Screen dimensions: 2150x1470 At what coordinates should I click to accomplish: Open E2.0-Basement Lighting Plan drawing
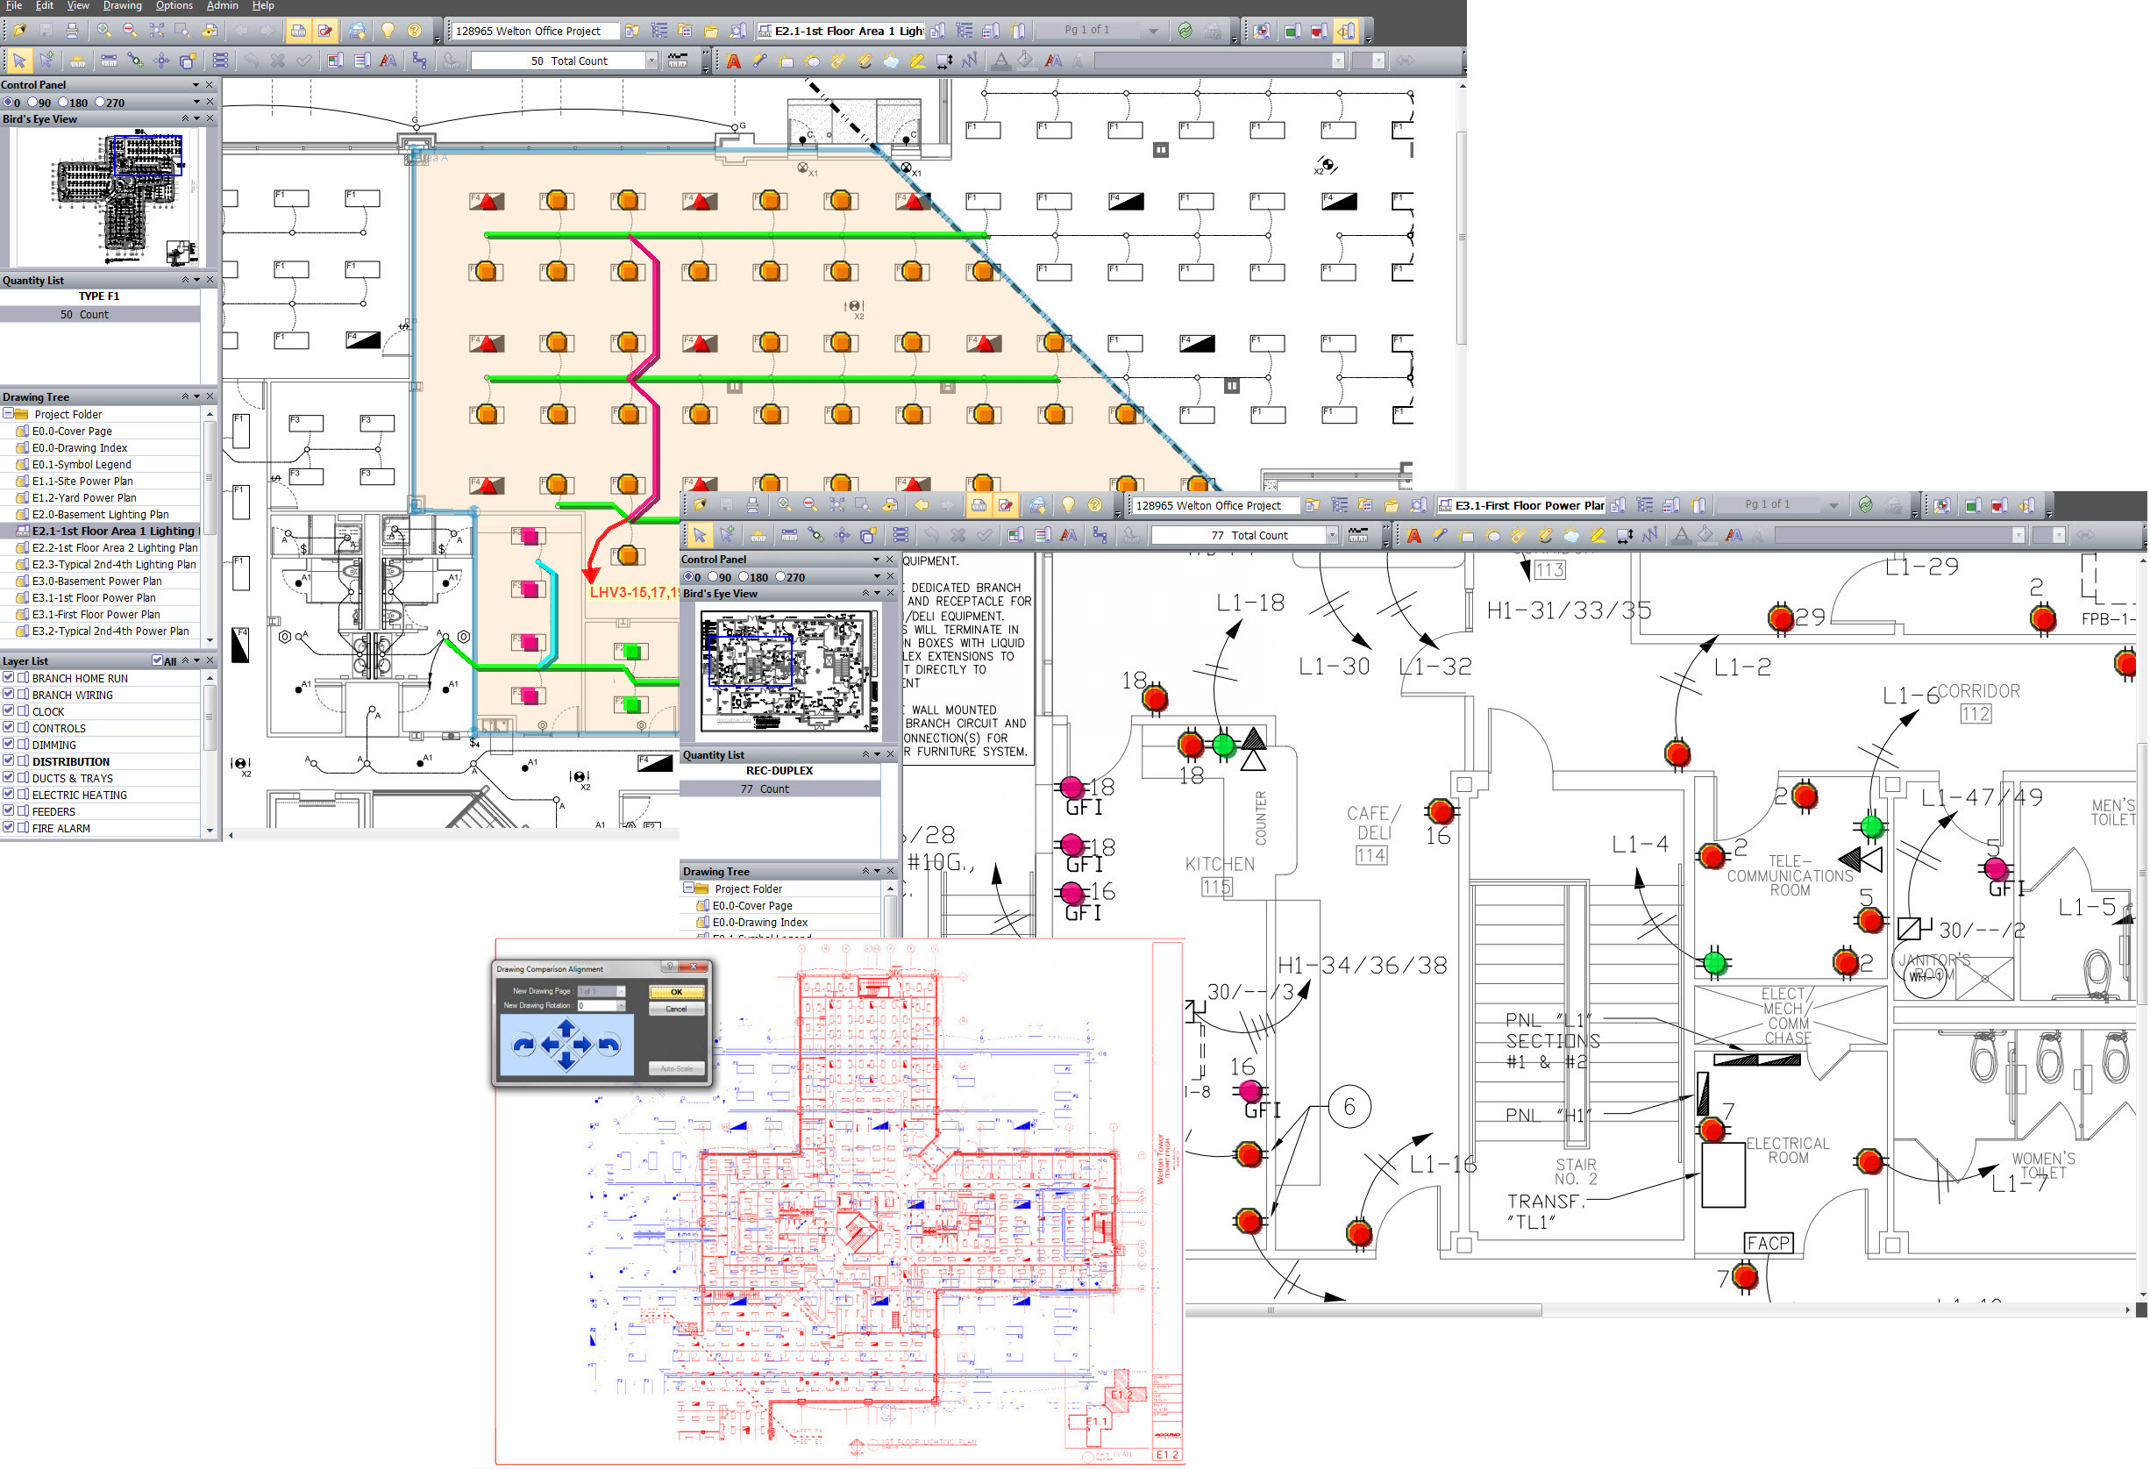point(100,514)
